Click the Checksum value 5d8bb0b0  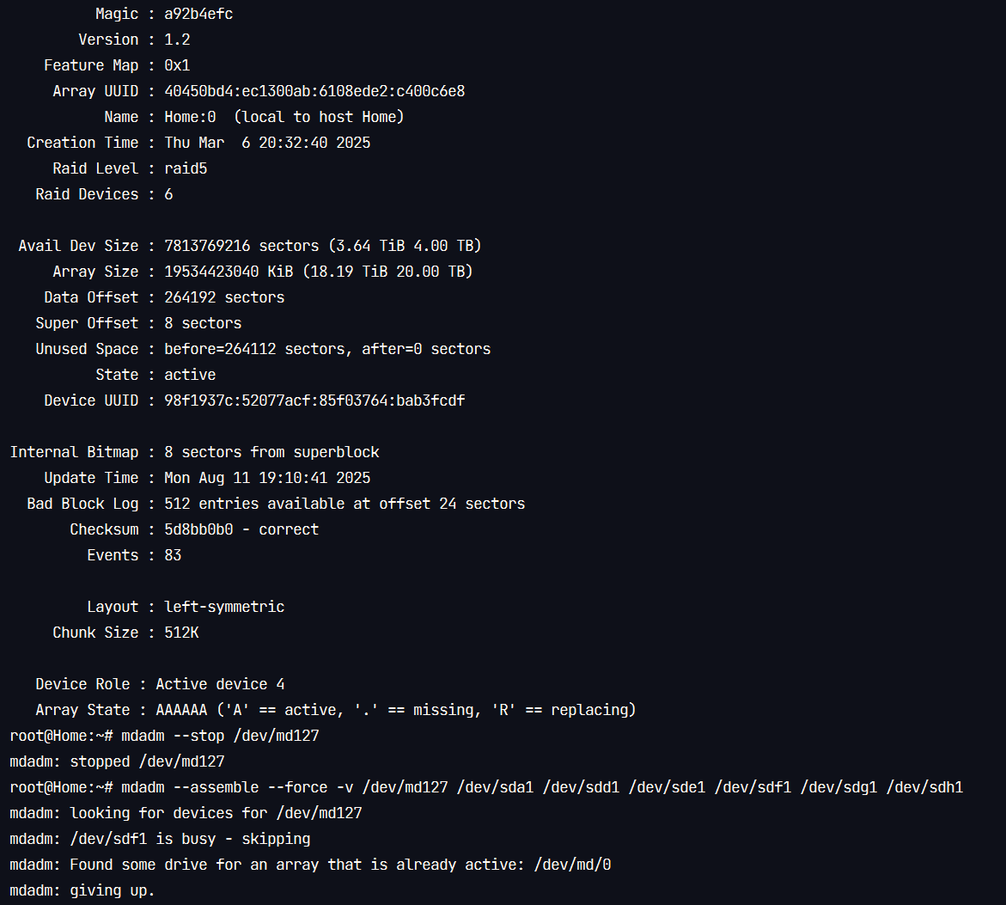[198, 529]
